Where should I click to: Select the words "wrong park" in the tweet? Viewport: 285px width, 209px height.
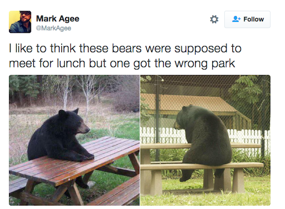[205, 64]
